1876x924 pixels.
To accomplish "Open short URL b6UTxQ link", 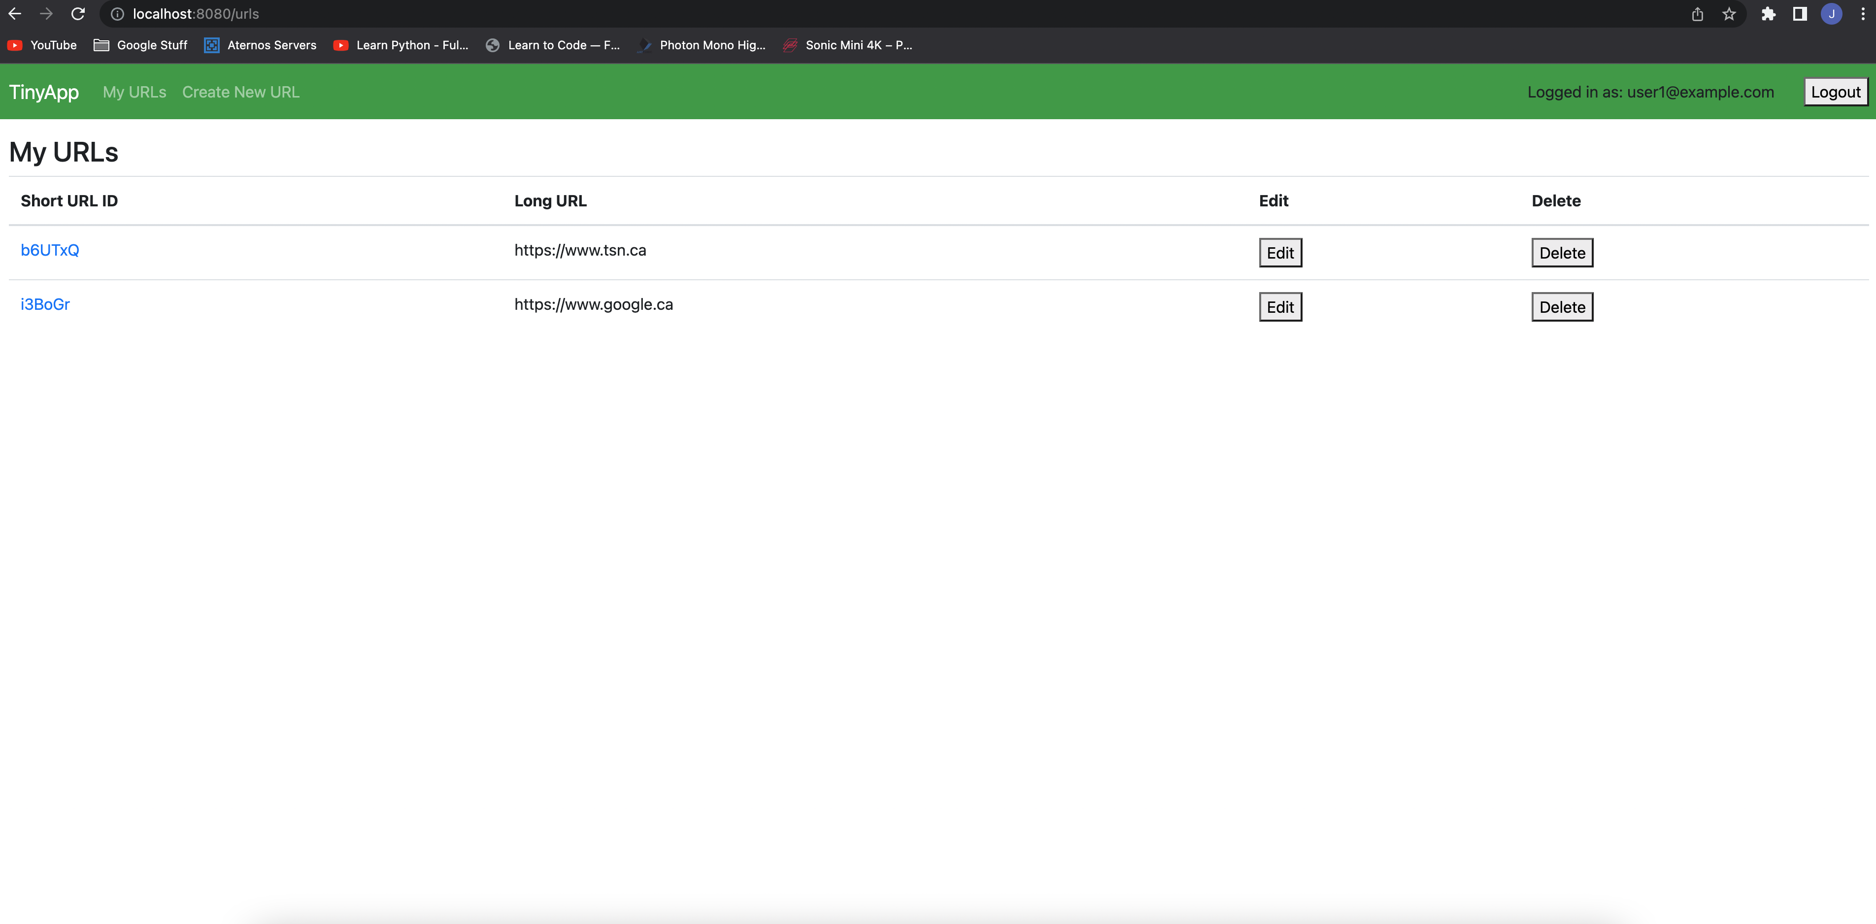I will [x=50, y=251].
